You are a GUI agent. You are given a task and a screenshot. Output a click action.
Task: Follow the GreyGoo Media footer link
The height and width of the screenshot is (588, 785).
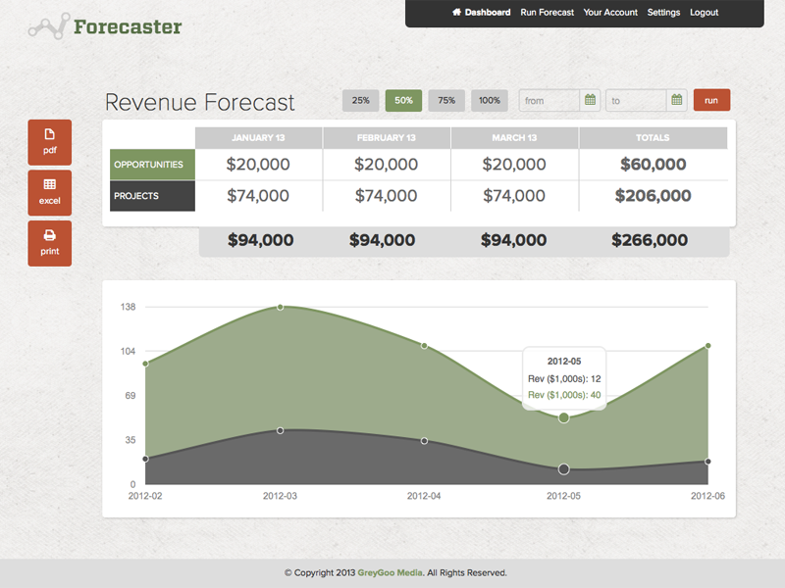point(390,572)
